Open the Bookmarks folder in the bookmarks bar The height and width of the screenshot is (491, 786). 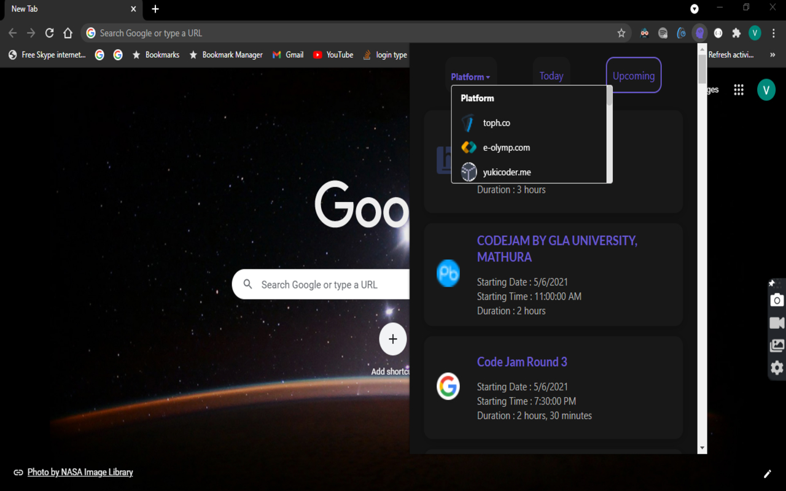tap(156, 55)
